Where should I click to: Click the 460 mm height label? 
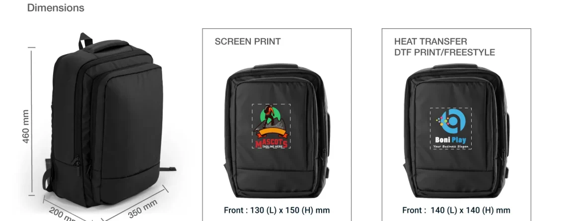[x=26, y=126]
